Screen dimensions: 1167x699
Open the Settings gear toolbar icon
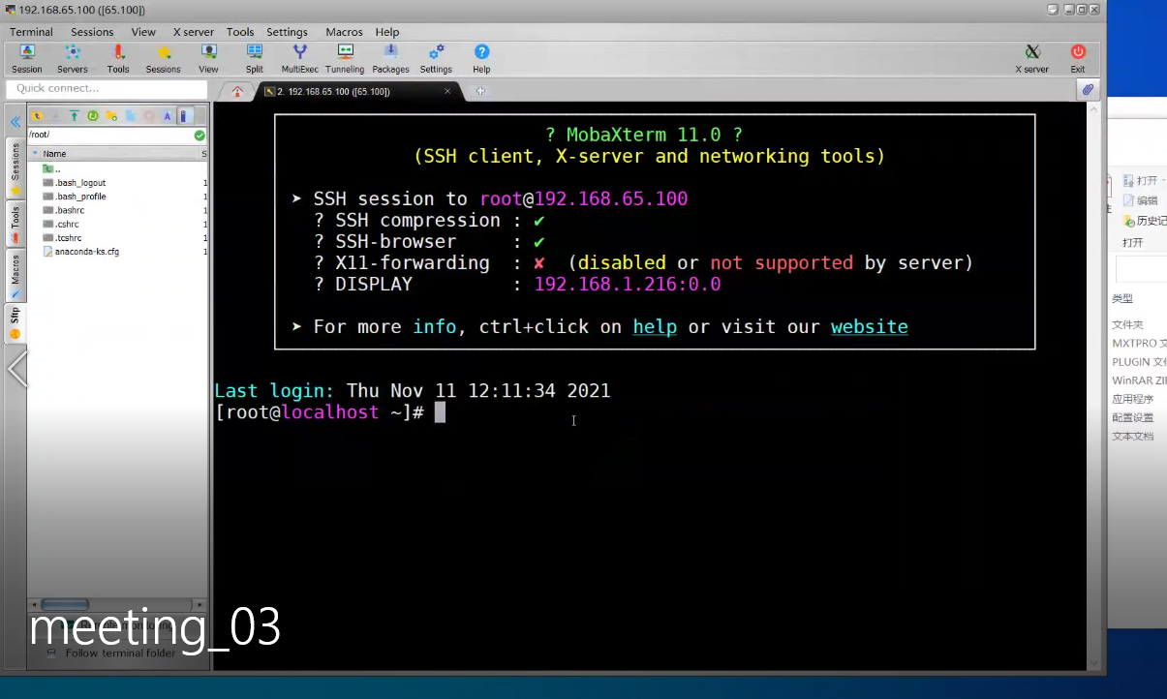(436, 58)
